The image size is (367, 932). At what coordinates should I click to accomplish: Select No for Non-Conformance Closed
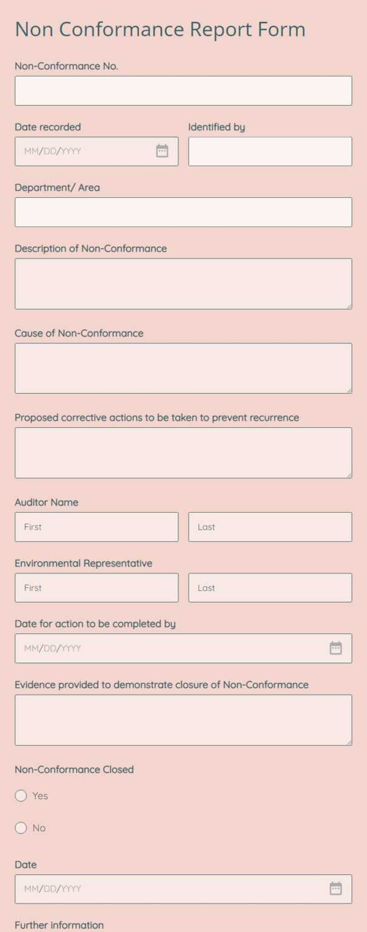21,828
